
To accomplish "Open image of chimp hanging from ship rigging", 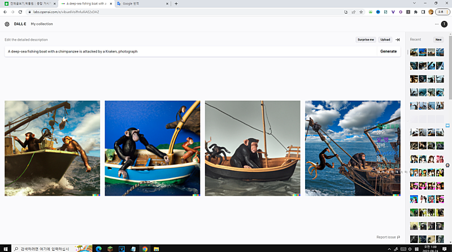I will coord(353,148).
